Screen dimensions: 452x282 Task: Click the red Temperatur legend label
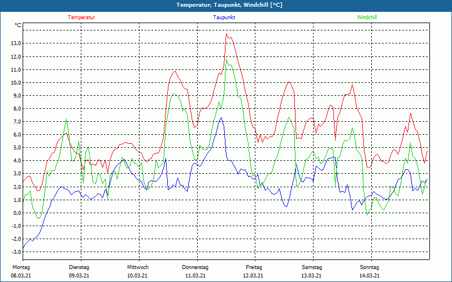coord(81,17)
